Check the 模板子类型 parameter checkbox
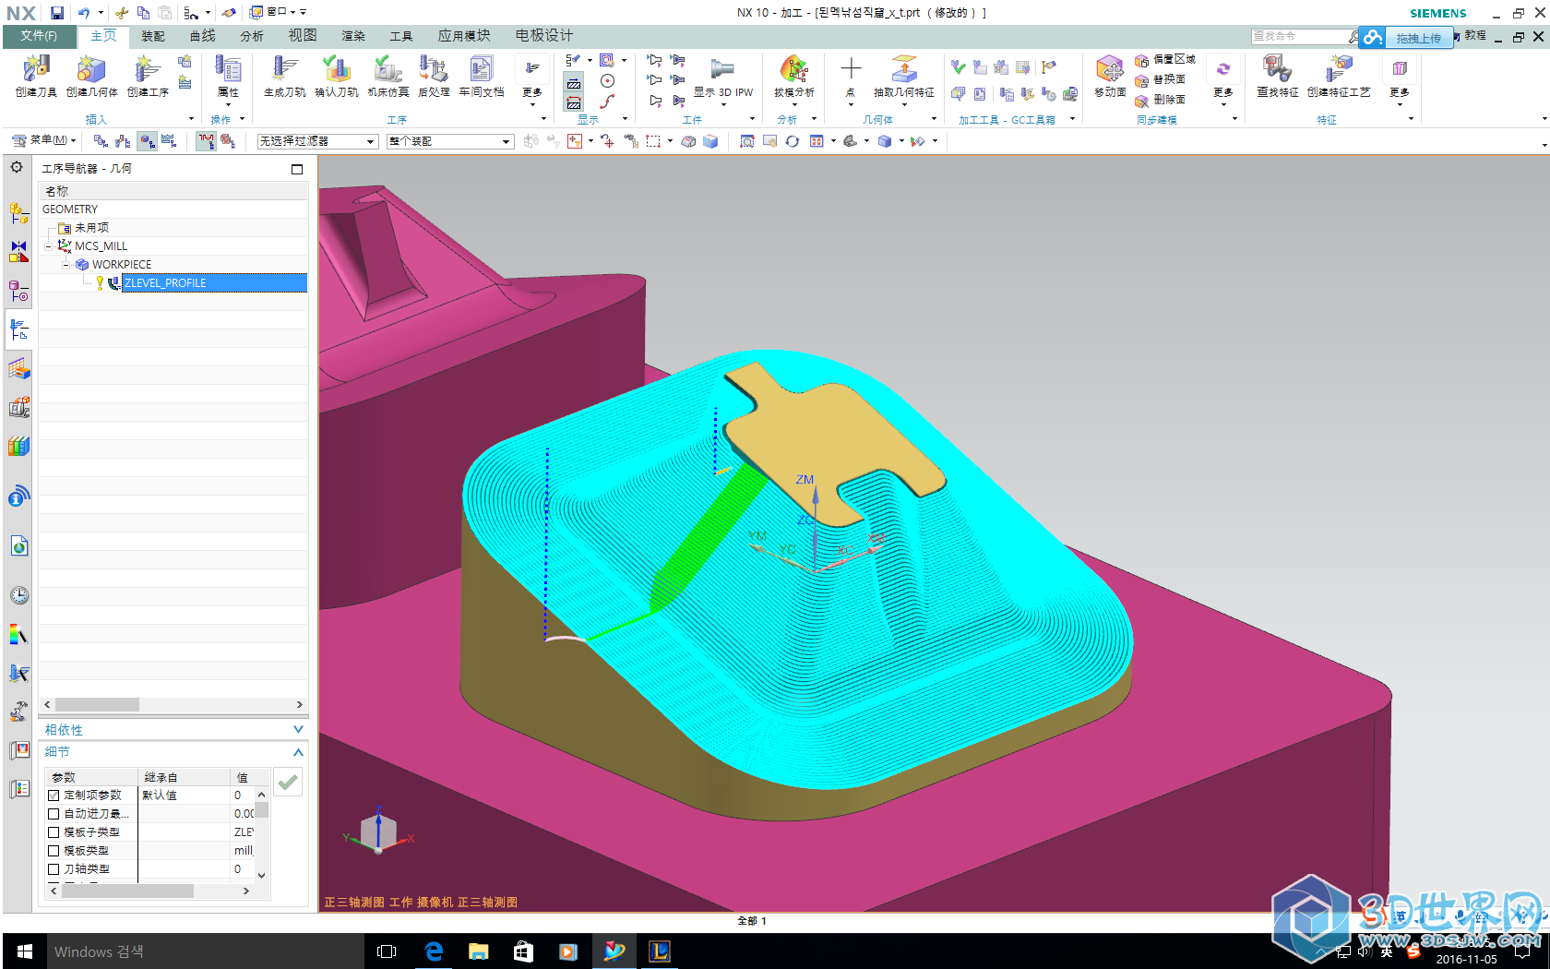 [54, 832]
